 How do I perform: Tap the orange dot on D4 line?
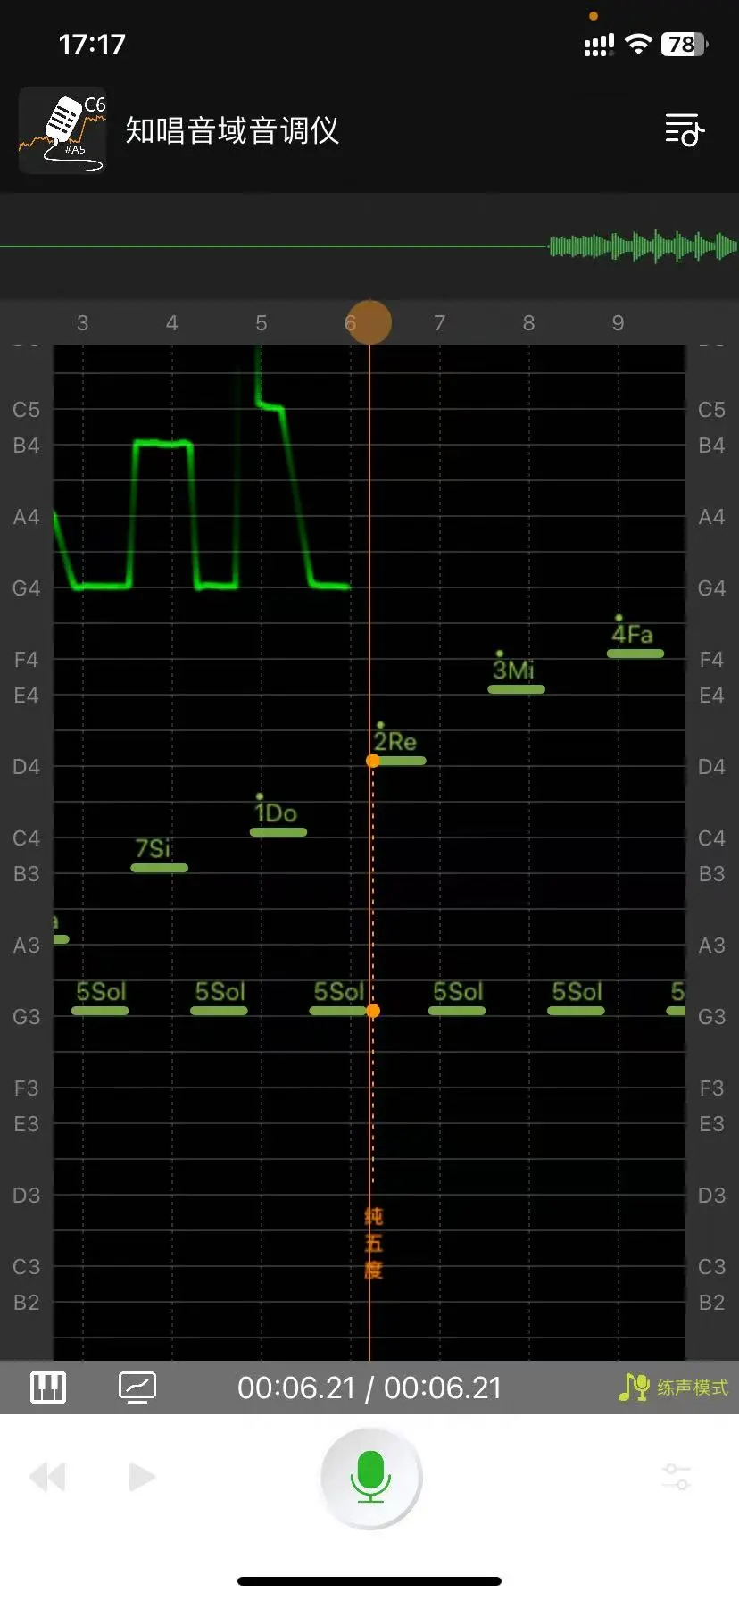[x=373, y=761]
